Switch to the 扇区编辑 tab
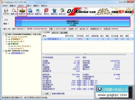135x100 pixels. coord(64,33)
